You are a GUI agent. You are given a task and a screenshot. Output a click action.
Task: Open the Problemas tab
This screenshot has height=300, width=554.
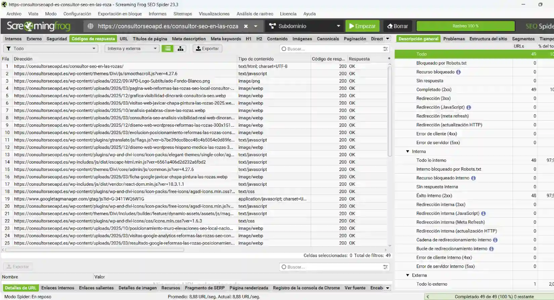coord(454,39)
